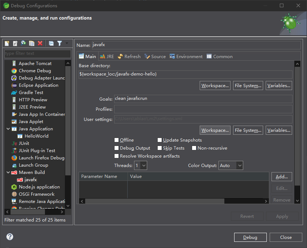Select Java Applet entry

(x=31, y=121)
